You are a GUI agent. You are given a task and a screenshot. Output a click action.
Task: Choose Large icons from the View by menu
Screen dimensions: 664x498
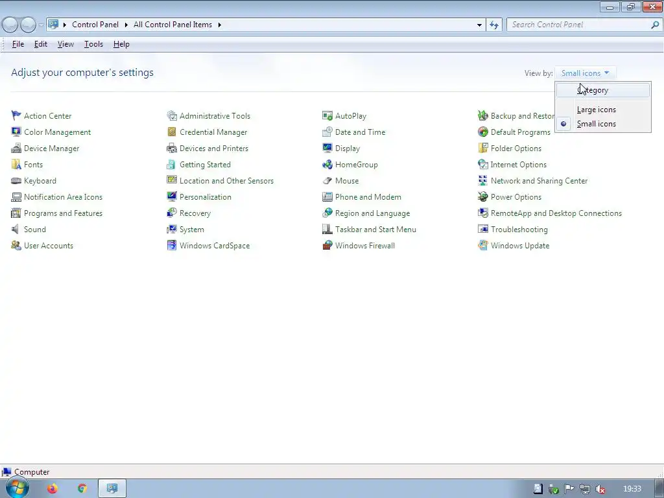click(603, 109)
